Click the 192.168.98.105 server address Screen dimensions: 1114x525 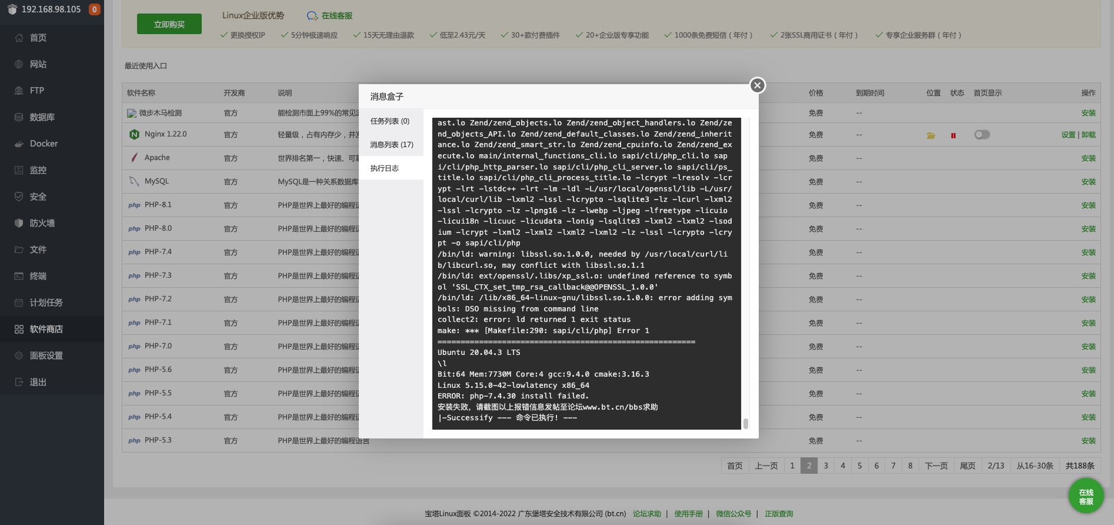click(51, 9)
